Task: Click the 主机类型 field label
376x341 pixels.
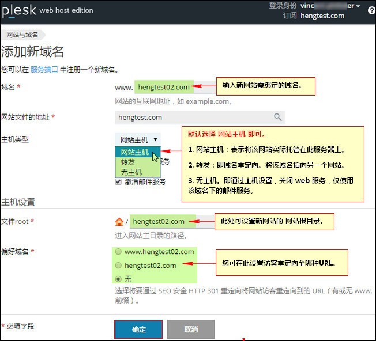Action: pos(15,139)
